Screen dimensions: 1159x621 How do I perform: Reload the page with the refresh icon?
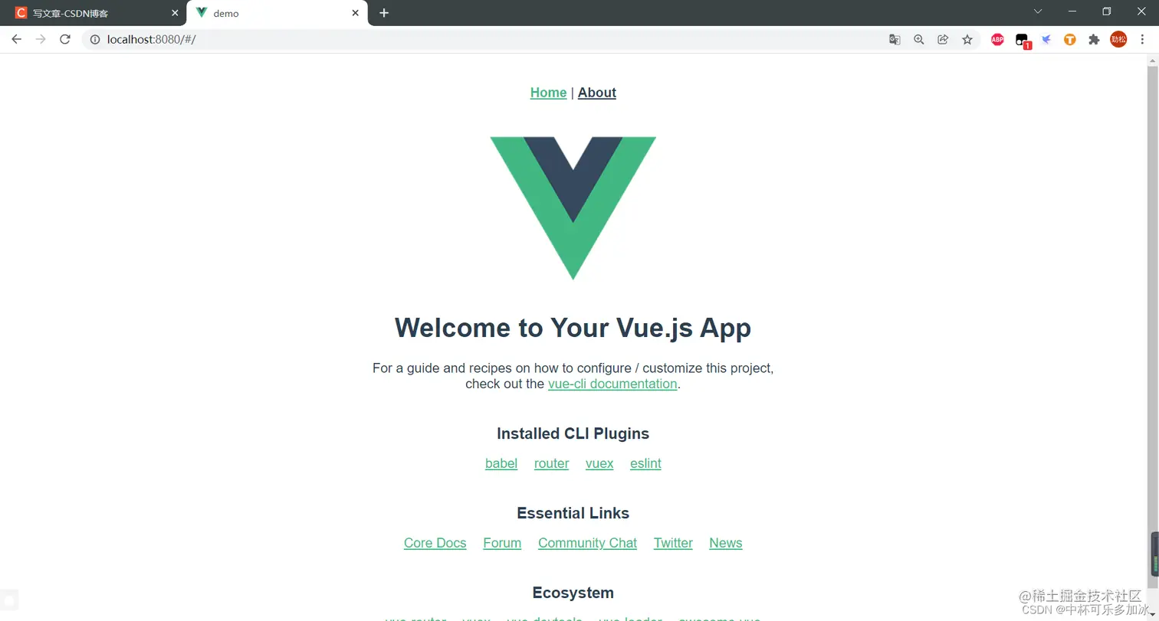(x=65, y=39)
